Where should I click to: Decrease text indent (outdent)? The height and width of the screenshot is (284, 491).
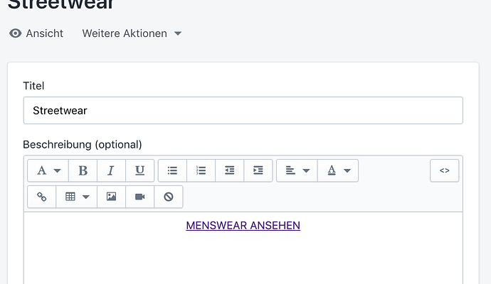(x=229, y=170)
